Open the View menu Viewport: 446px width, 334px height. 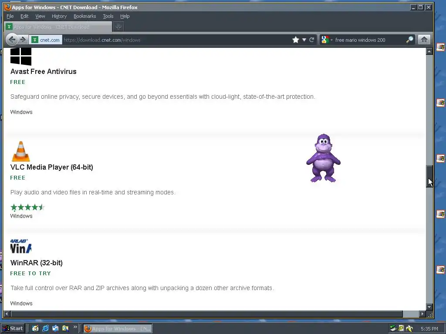[40, 16]
